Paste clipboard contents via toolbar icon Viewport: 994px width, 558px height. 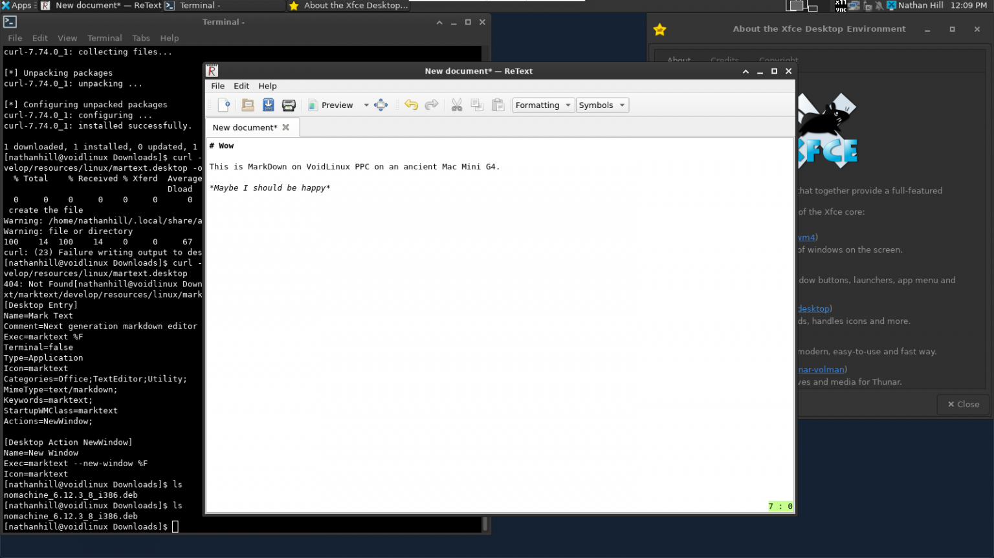click(498, 105)
